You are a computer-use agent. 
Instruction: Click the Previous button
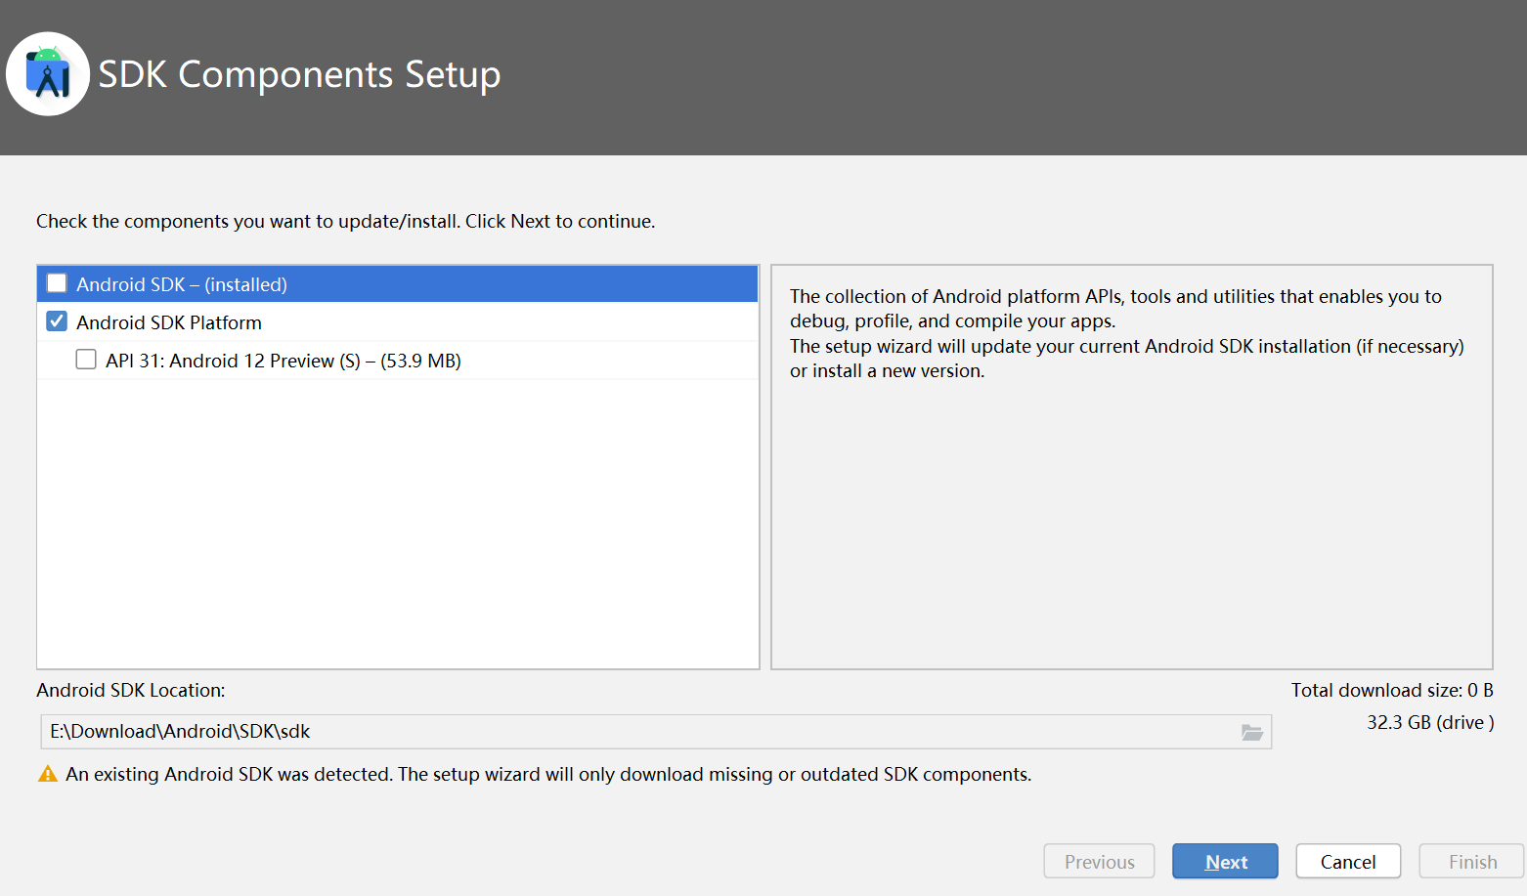click(x=1099, y=862)
